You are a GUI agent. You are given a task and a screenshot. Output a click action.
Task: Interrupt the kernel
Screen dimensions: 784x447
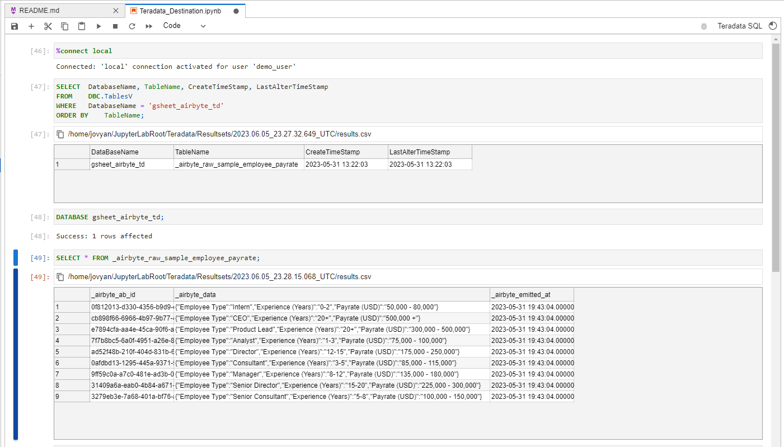coord(115,26)
